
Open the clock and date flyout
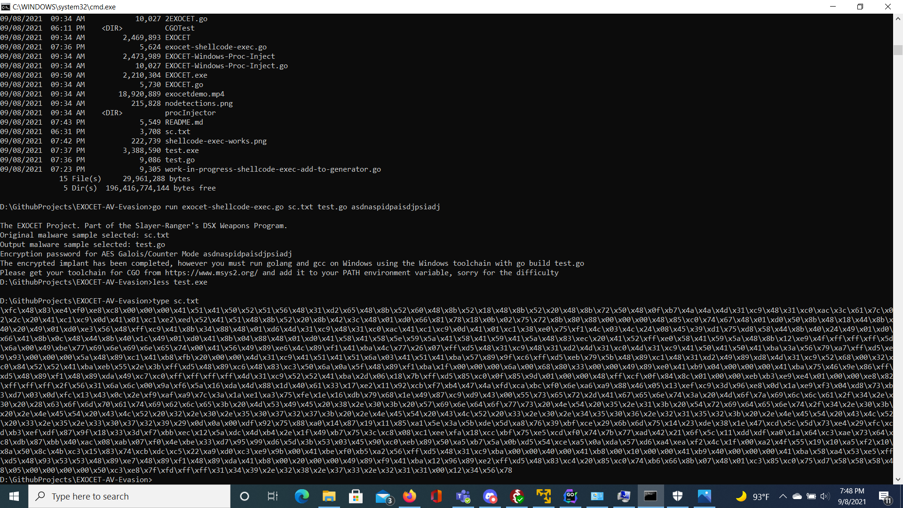pos(852,496)
